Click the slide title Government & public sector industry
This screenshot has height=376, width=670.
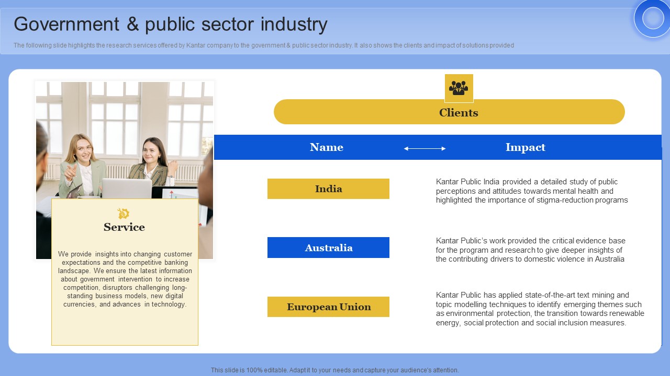click(x=171, y=24)
